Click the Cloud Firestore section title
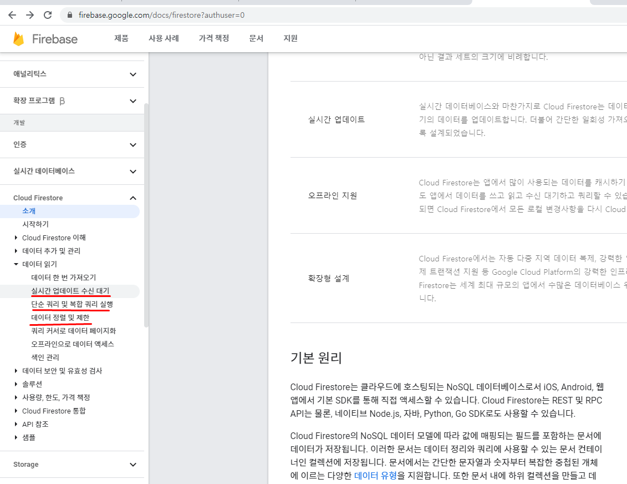 [x=38, y=198]
